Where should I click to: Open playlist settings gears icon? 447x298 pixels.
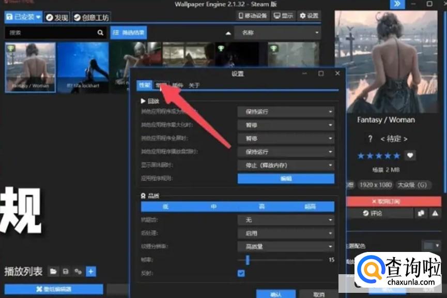[x=78, y=271]
